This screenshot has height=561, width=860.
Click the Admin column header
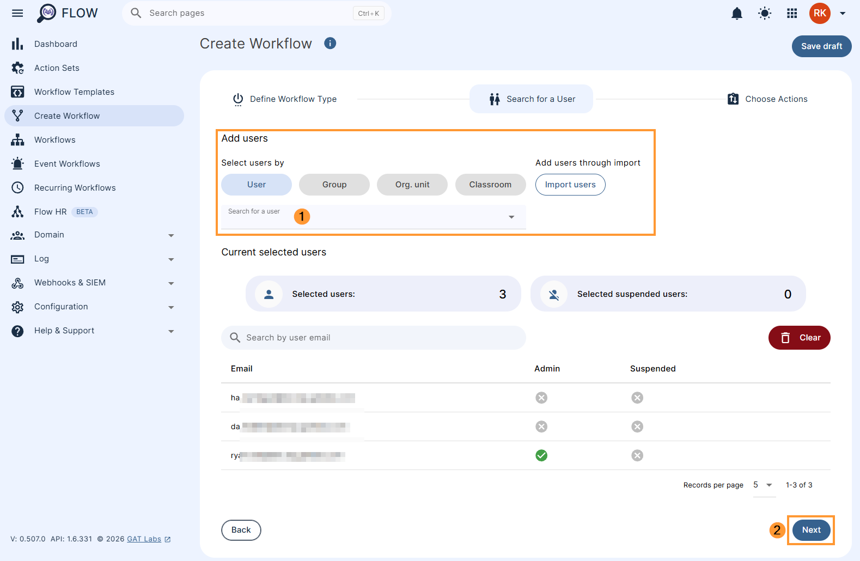[547, 369]
